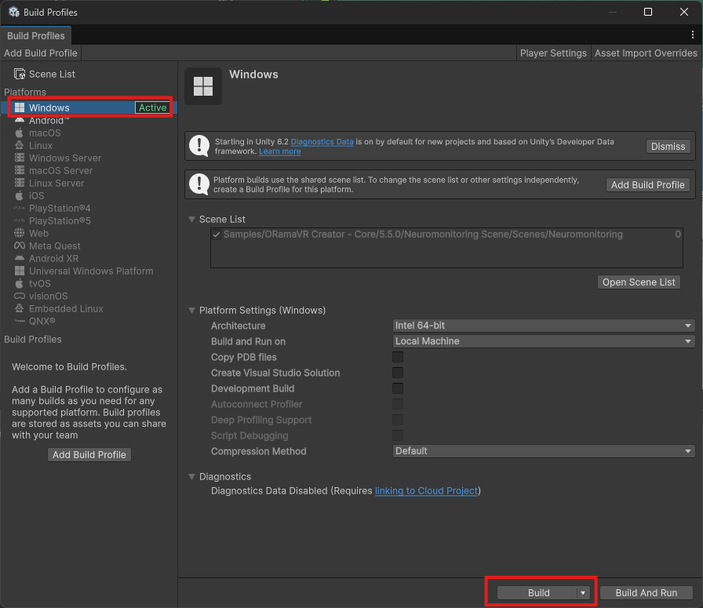Select the Build Profiles tab
Image resolution: width=703 pixels, height=608 pixels.
tap(36, 35)
